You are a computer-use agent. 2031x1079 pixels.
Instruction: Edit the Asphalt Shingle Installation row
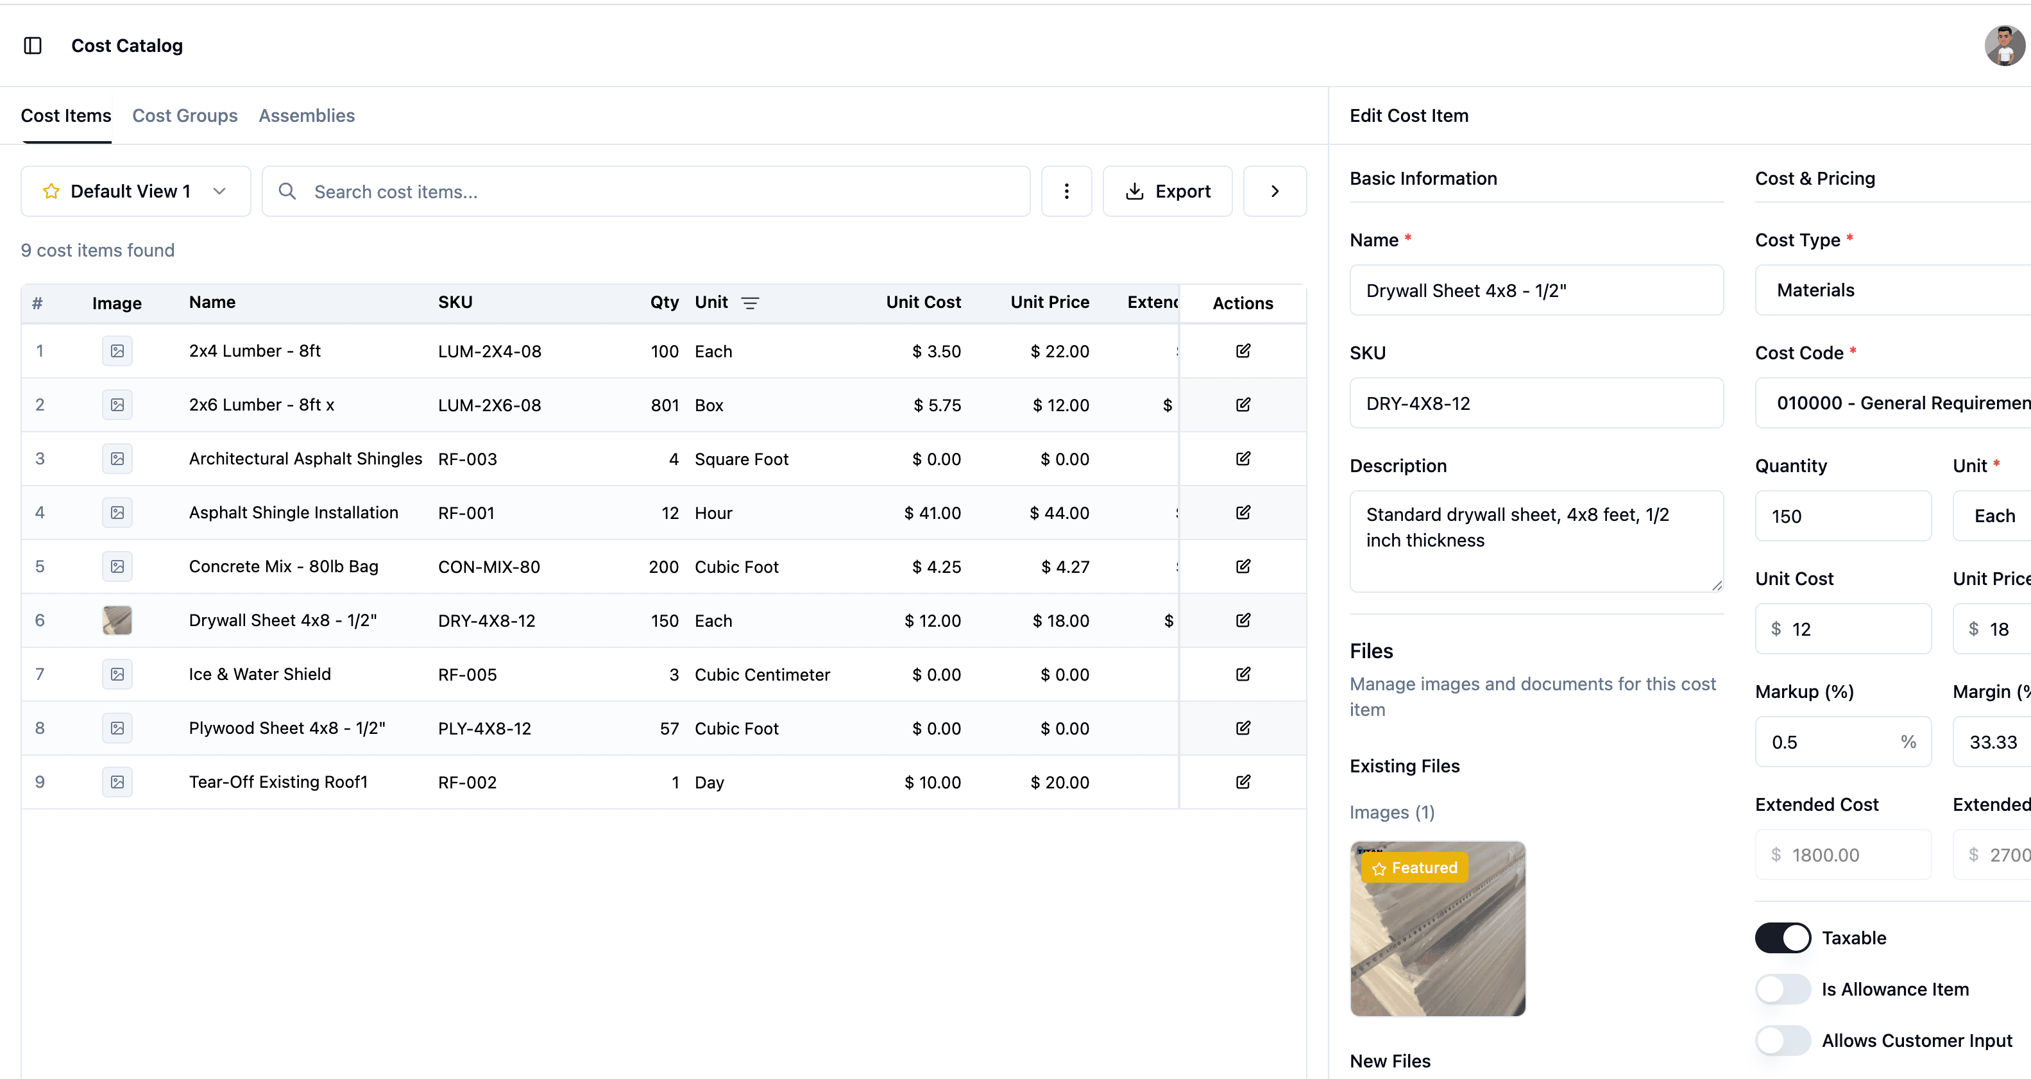pos(1243,513)
